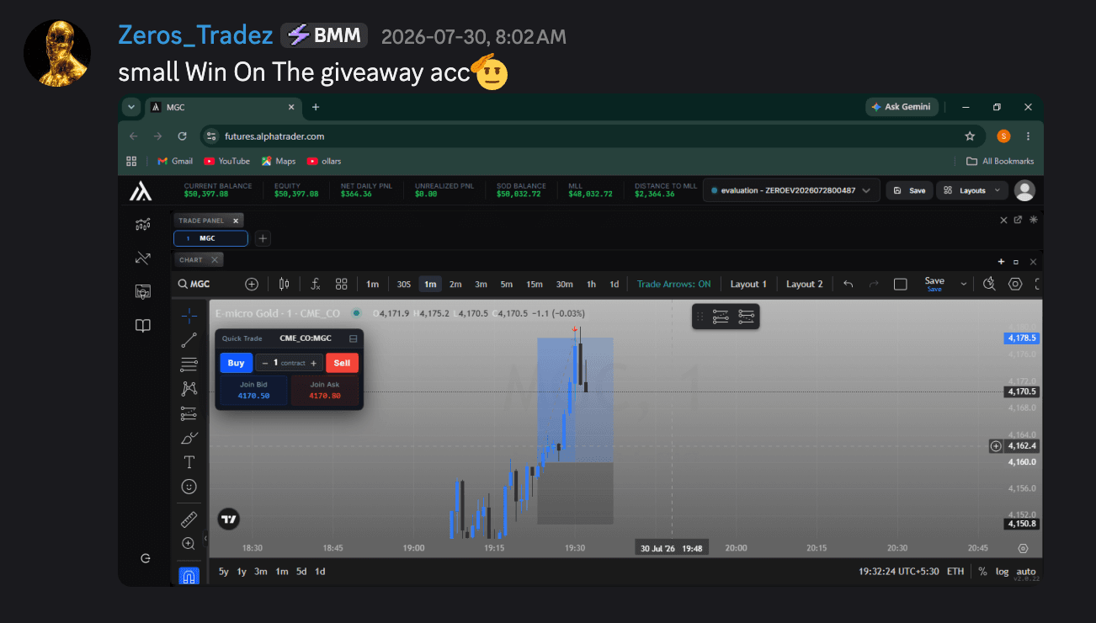This screenshot has width=1096, height=623.
Task: Select the trend line drawing tool
Action: coord(189,340)
